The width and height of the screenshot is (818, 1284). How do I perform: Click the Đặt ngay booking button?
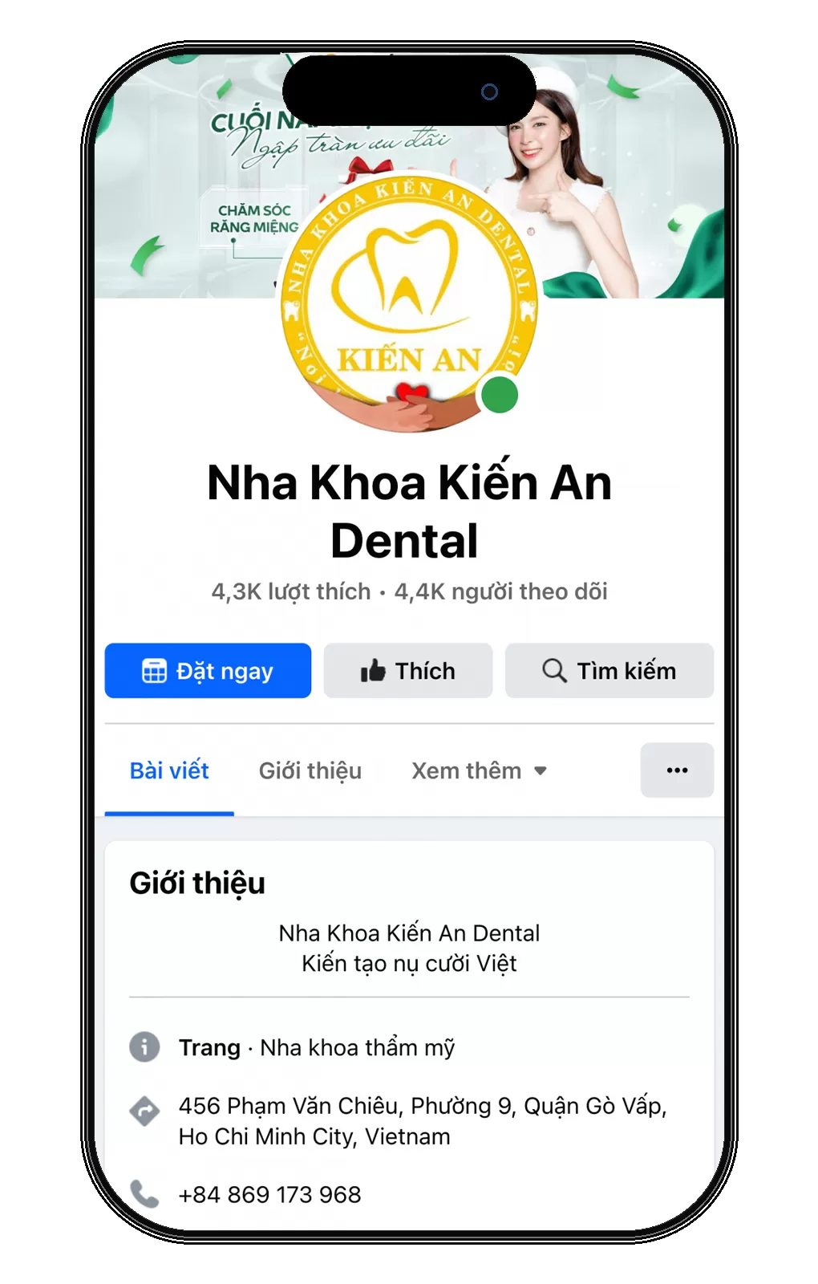tap(208, 670)
